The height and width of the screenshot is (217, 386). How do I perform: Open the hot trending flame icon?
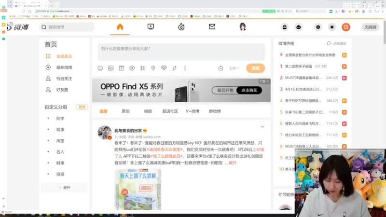tap(181, 27)
